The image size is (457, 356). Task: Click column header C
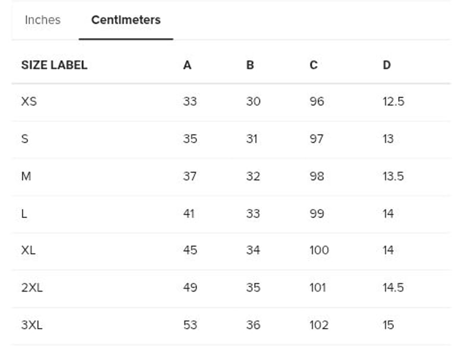point(314,65)
